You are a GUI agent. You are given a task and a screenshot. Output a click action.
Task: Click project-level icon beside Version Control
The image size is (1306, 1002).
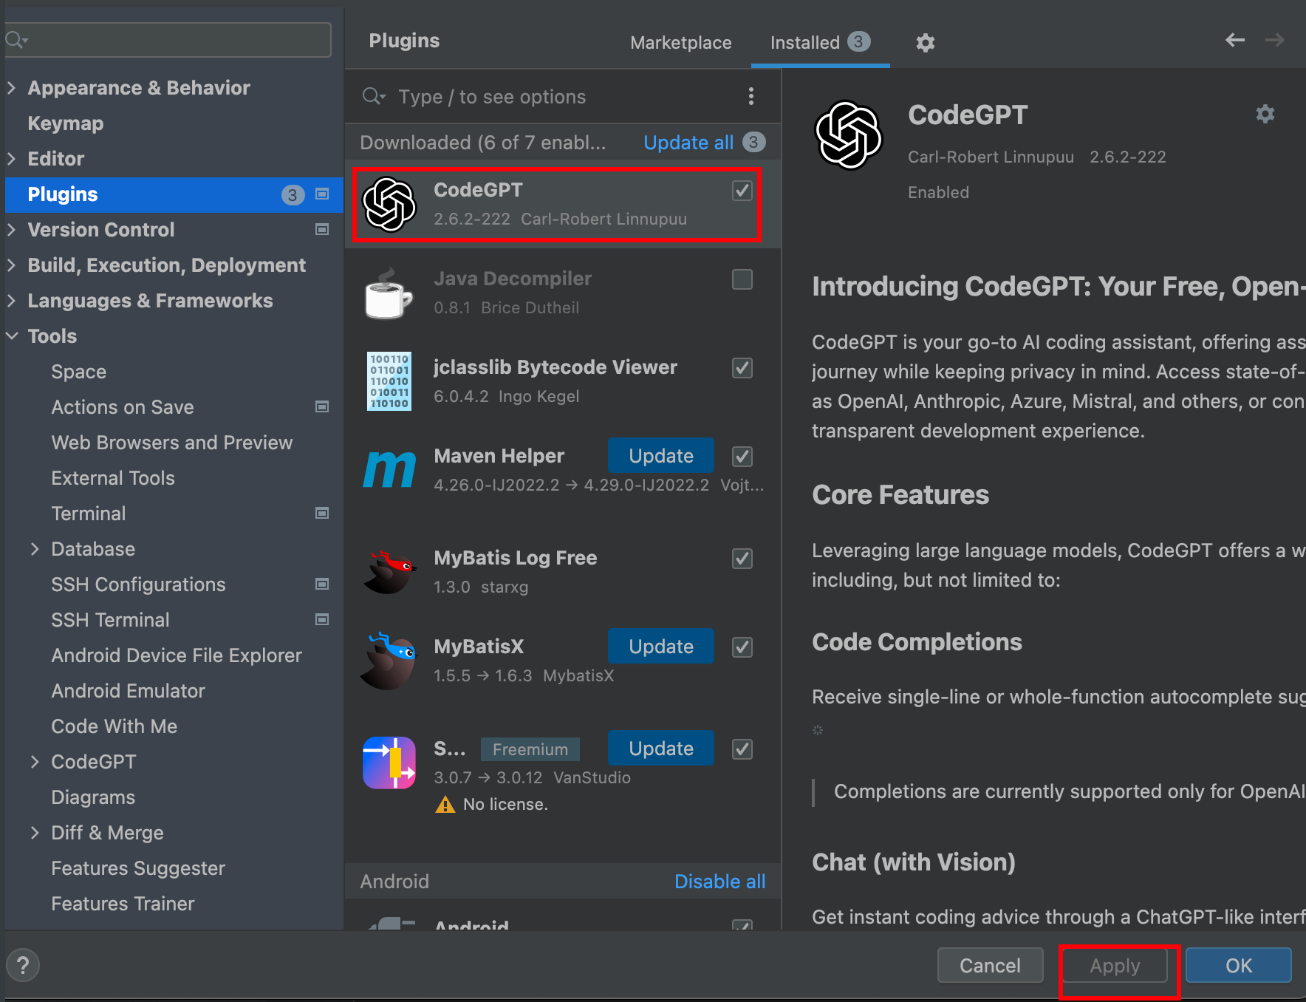click(x=322, y=229)
